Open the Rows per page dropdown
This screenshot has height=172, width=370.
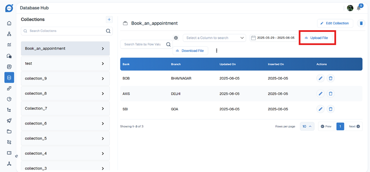click(x=307, y=126)
